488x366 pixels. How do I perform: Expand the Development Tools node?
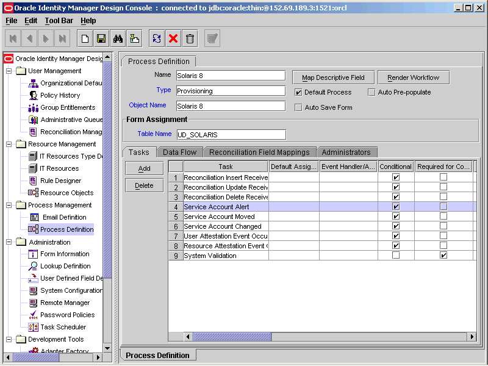(9, 339)
